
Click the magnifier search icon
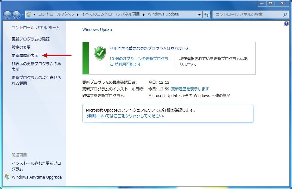[285, 15]
